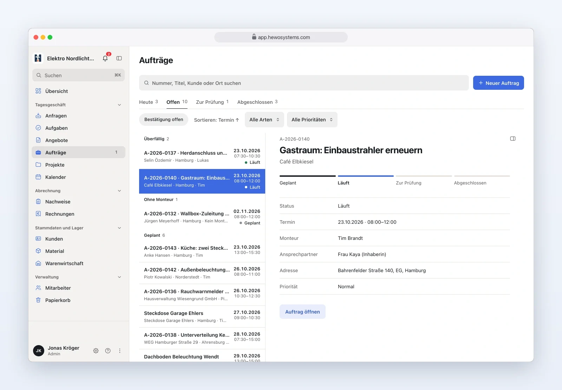This screenshot has height=390, width=562.
Task: Toggle sort direction for Termin
Action: tap(216, 120)
